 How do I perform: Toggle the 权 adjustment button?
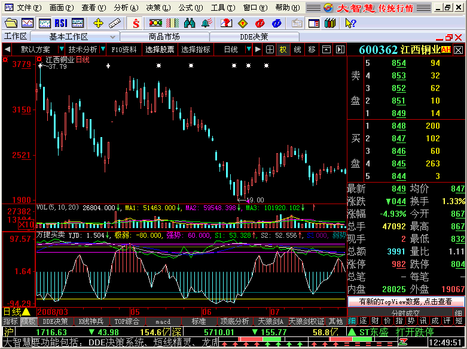pos(283,50)
